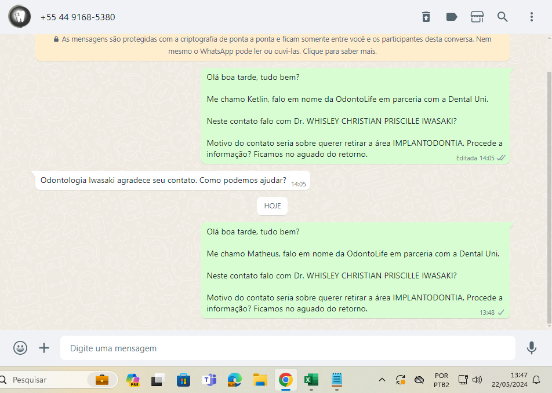Open the label tag icon
The image size is (552, 393).
(x=452, y=17)
